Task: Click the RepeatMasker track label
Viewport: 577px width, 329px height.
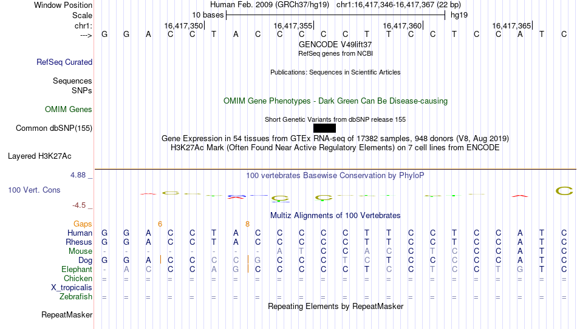Action: tap(67, 314)
